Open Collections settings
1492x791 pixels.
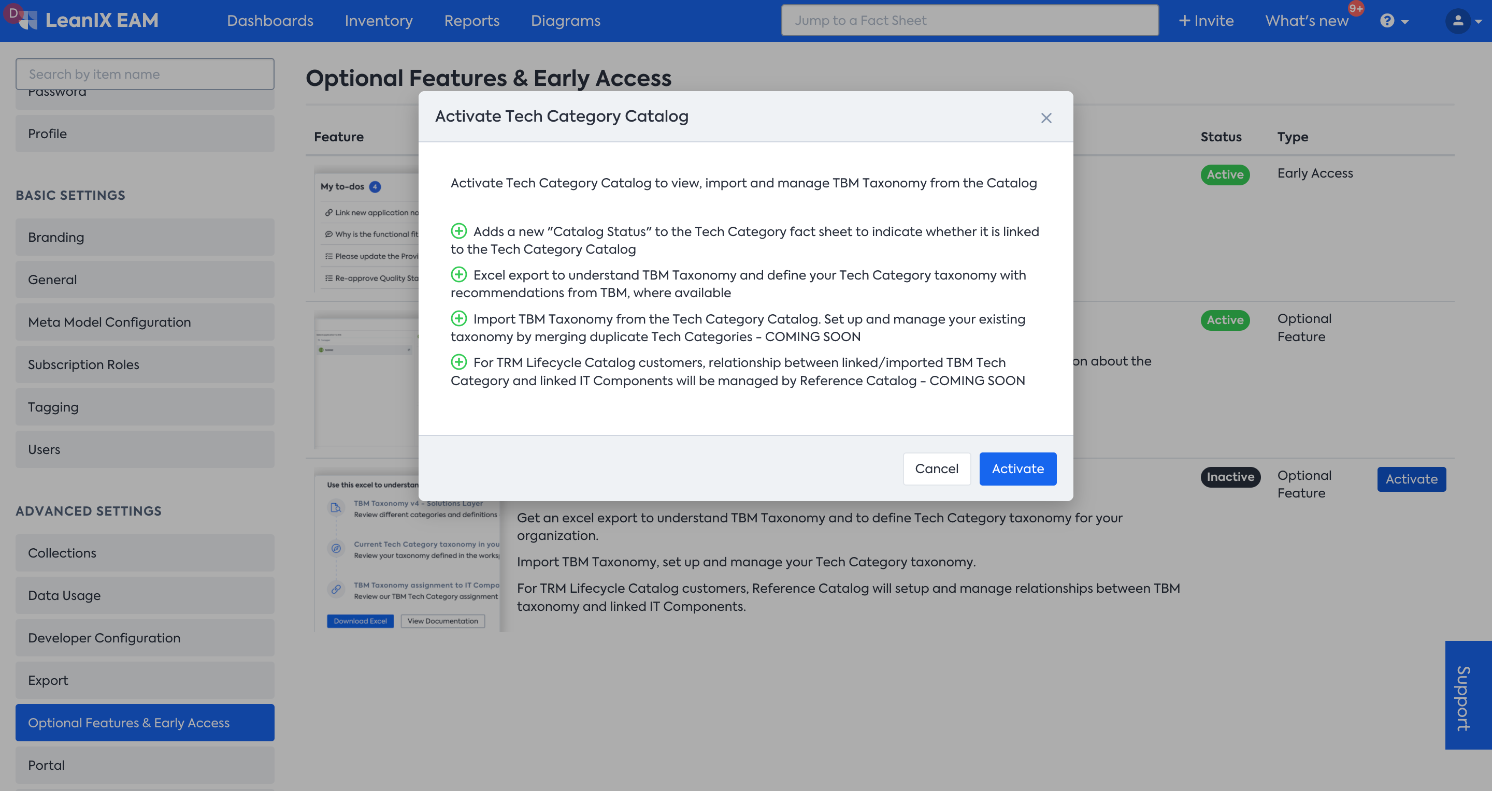pos(145,552)
